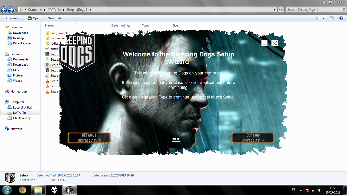Click Default Installation in the setup wizard
Image resolution: width=347 pixels, height=195 pixels.
[89, 138]
